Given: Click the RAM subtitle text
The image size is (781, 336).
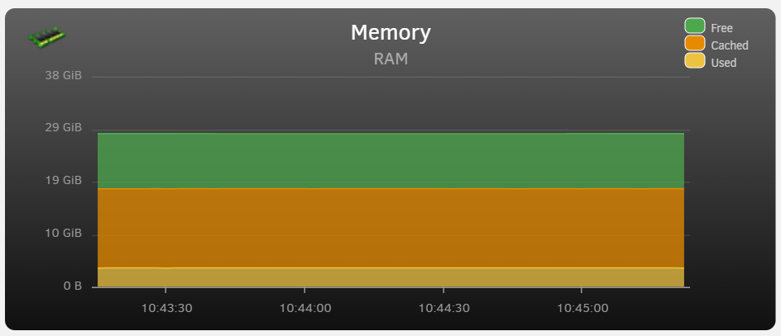Looking at the screenshot, I should (x=391, y=59).
